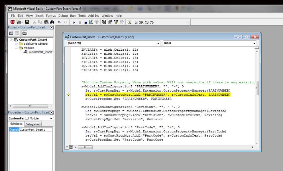Expand the SolidWorks Objects folder
This screenshot has width=283, height=171.
point(16,44)
